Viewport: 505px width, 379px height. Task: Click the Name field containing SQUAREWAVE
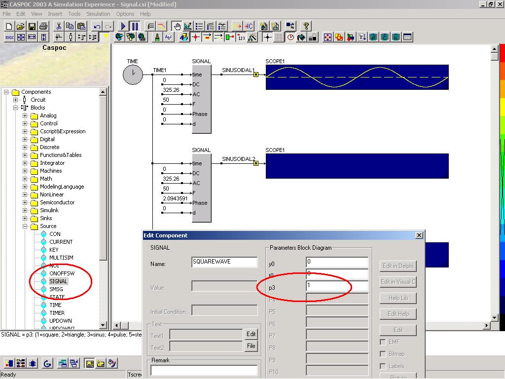tap(224, 262)
